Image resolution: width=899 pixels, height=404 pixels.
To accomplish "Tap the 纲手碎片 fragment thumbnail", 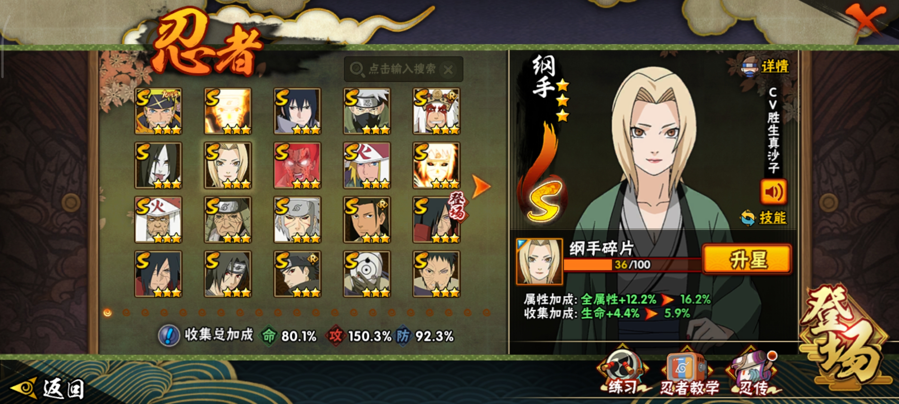I will click(x=539, y=261).
